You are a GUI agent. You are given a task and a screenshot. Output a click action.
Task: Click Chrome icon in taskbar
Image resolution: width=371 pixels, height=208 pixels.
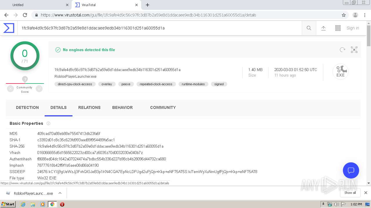click(x=52, y=204)
